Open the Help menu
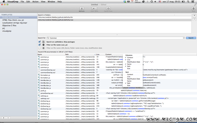 pos(59,2)
